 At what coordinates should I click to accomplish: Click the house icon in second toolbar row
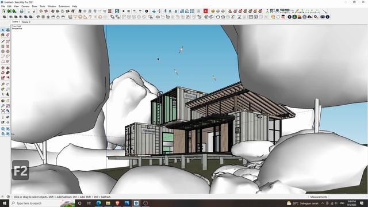tap(48, 17)
